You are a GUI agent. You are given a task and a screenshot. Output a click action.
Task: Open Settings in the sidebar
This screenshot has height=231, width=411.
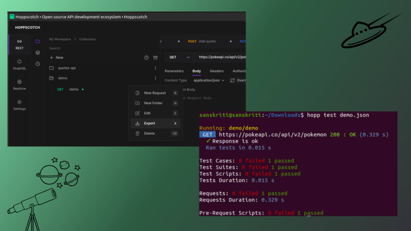pos(20,105)
